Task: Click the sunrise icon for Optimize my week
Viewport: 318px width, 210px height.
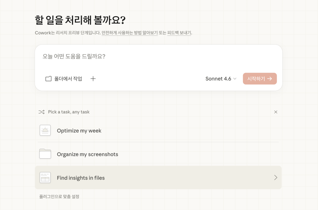Action: [x=45, y=130]
